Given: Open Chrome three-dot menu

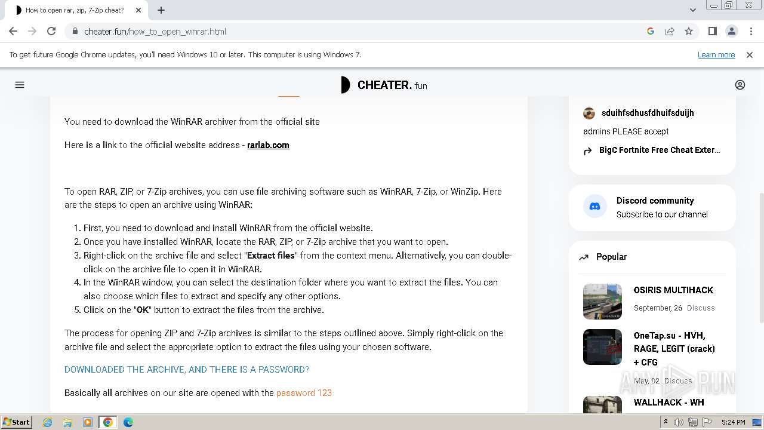Looking at the screenshot, I should [750, 31].
